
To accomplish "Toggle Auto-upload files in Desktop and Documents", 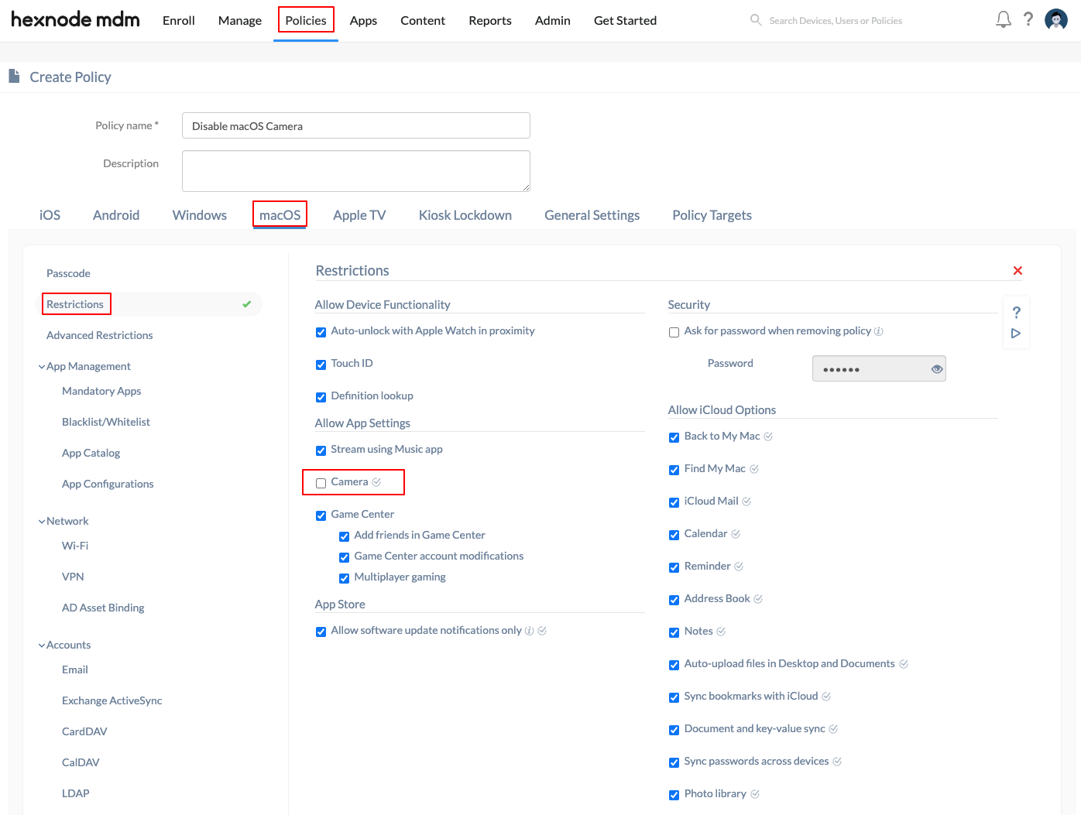I will click(x=674, y=665).
